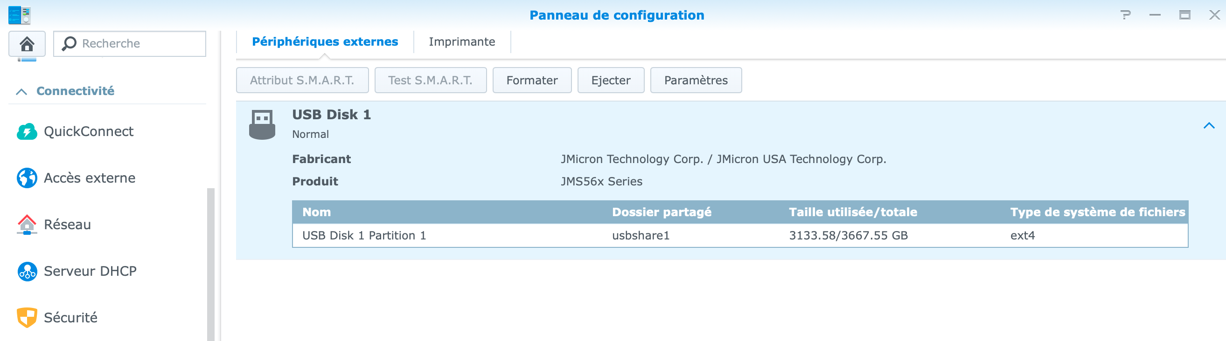This screenshot has width=1226, height=341.
Task: Open QuickConnect from the cloud icon
Action: pos(27,131)
